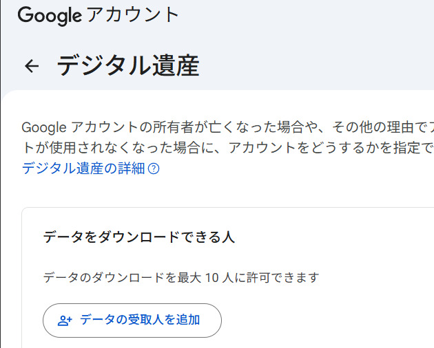
Task: Click the word Google in the description paragraph
Action: [45, 128]
